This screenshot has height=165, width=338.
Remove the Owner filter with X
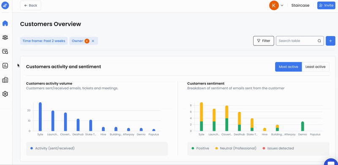click(x=93, y=41)
